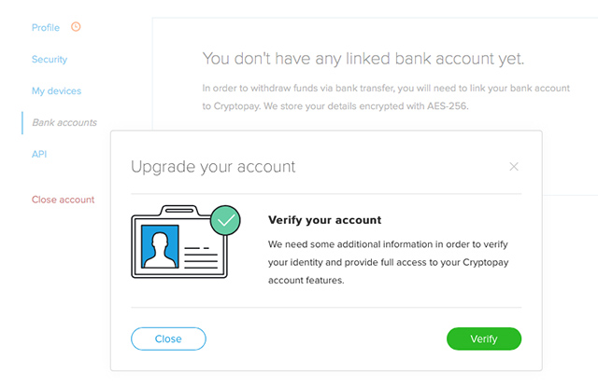
Task: Navigate to the API section
Action: 39,154
